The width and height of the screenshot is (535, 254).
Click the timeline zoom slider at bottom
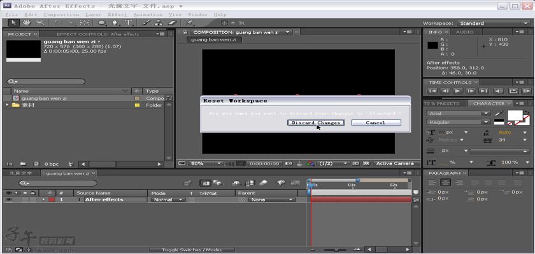[x=335, y=250]
